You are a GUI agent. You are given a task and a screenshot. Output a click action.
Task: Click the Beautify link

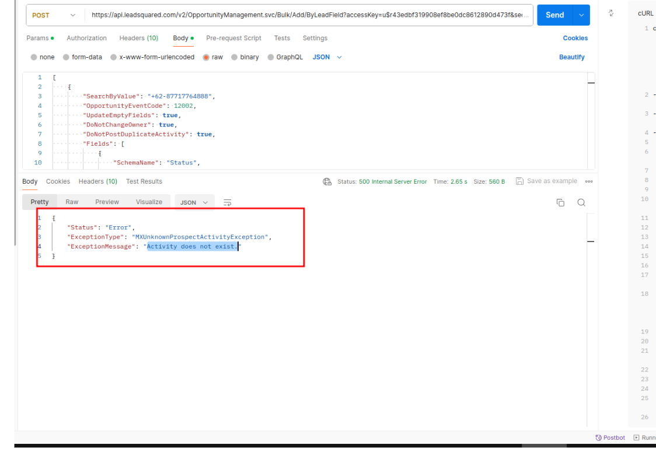[571, 57]
